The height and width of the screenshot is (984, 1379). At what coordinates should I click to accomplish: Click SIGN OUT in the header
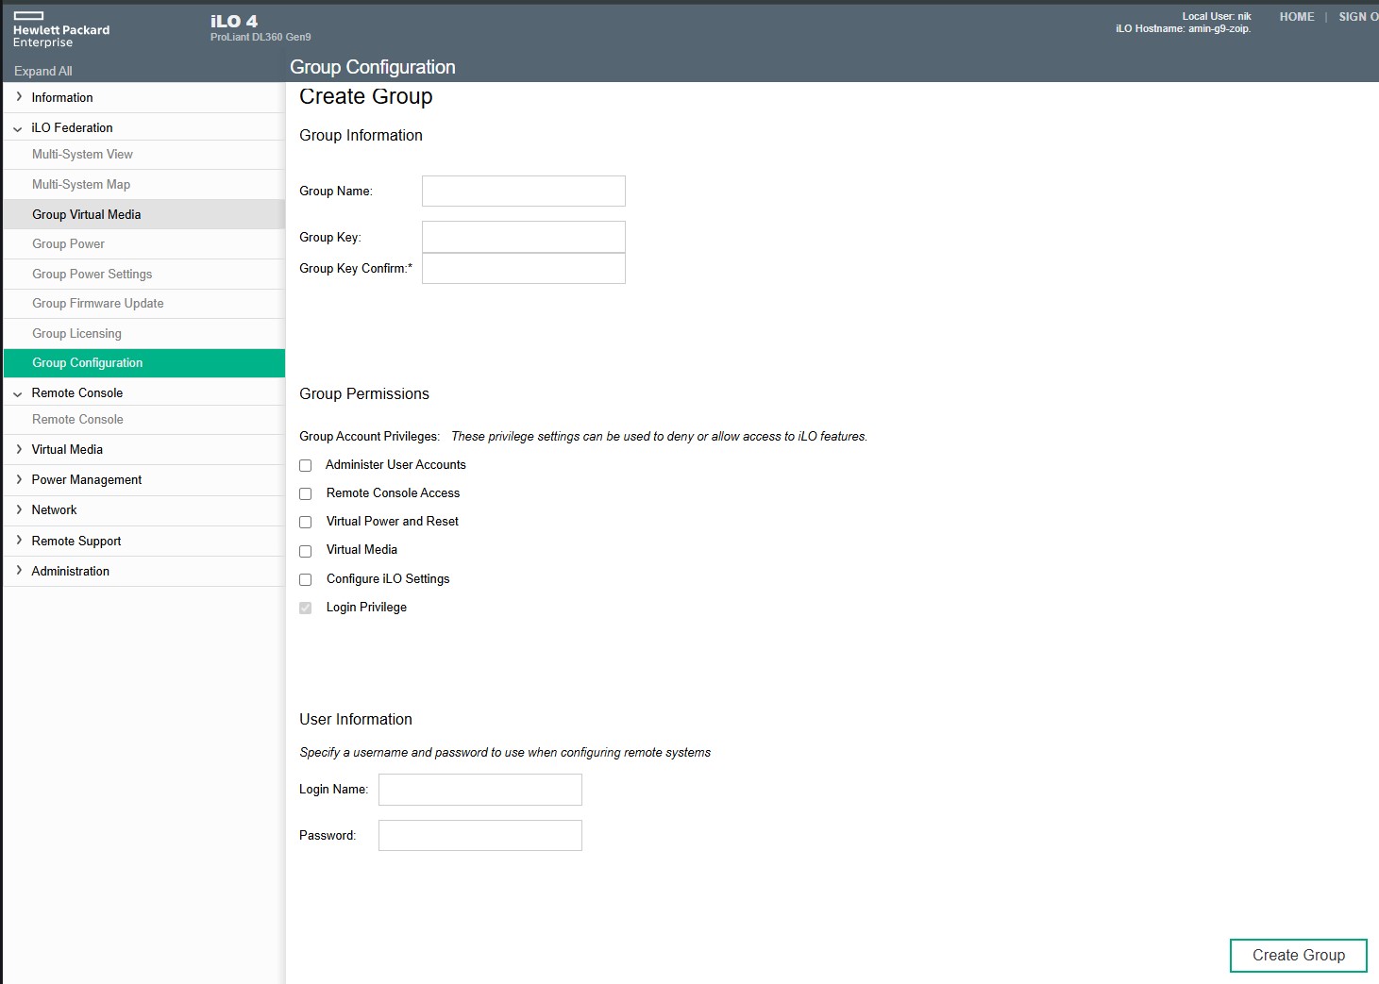point(1358,17)
